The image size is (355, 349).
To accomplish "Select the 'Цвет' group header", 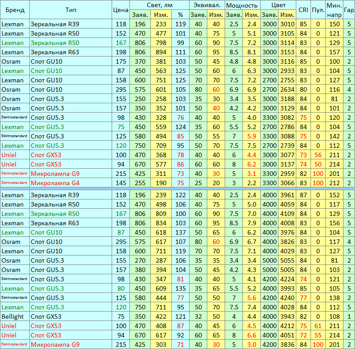I will (x=278, y=5).
